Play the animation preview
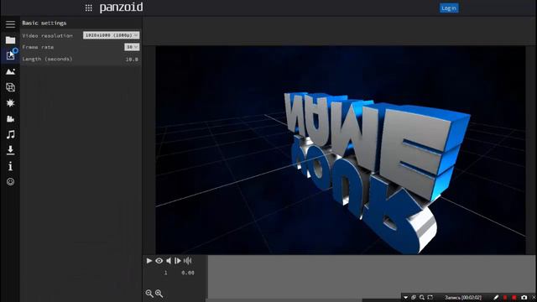 149,261
